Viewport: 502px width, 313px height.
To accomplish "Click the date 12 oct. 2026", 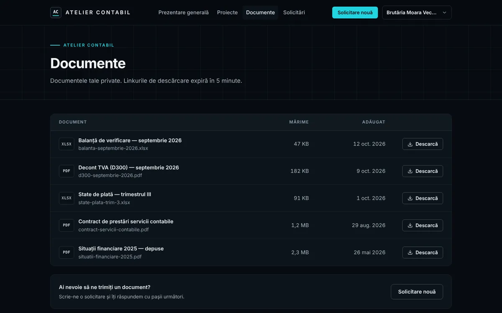I will point(369,144).
